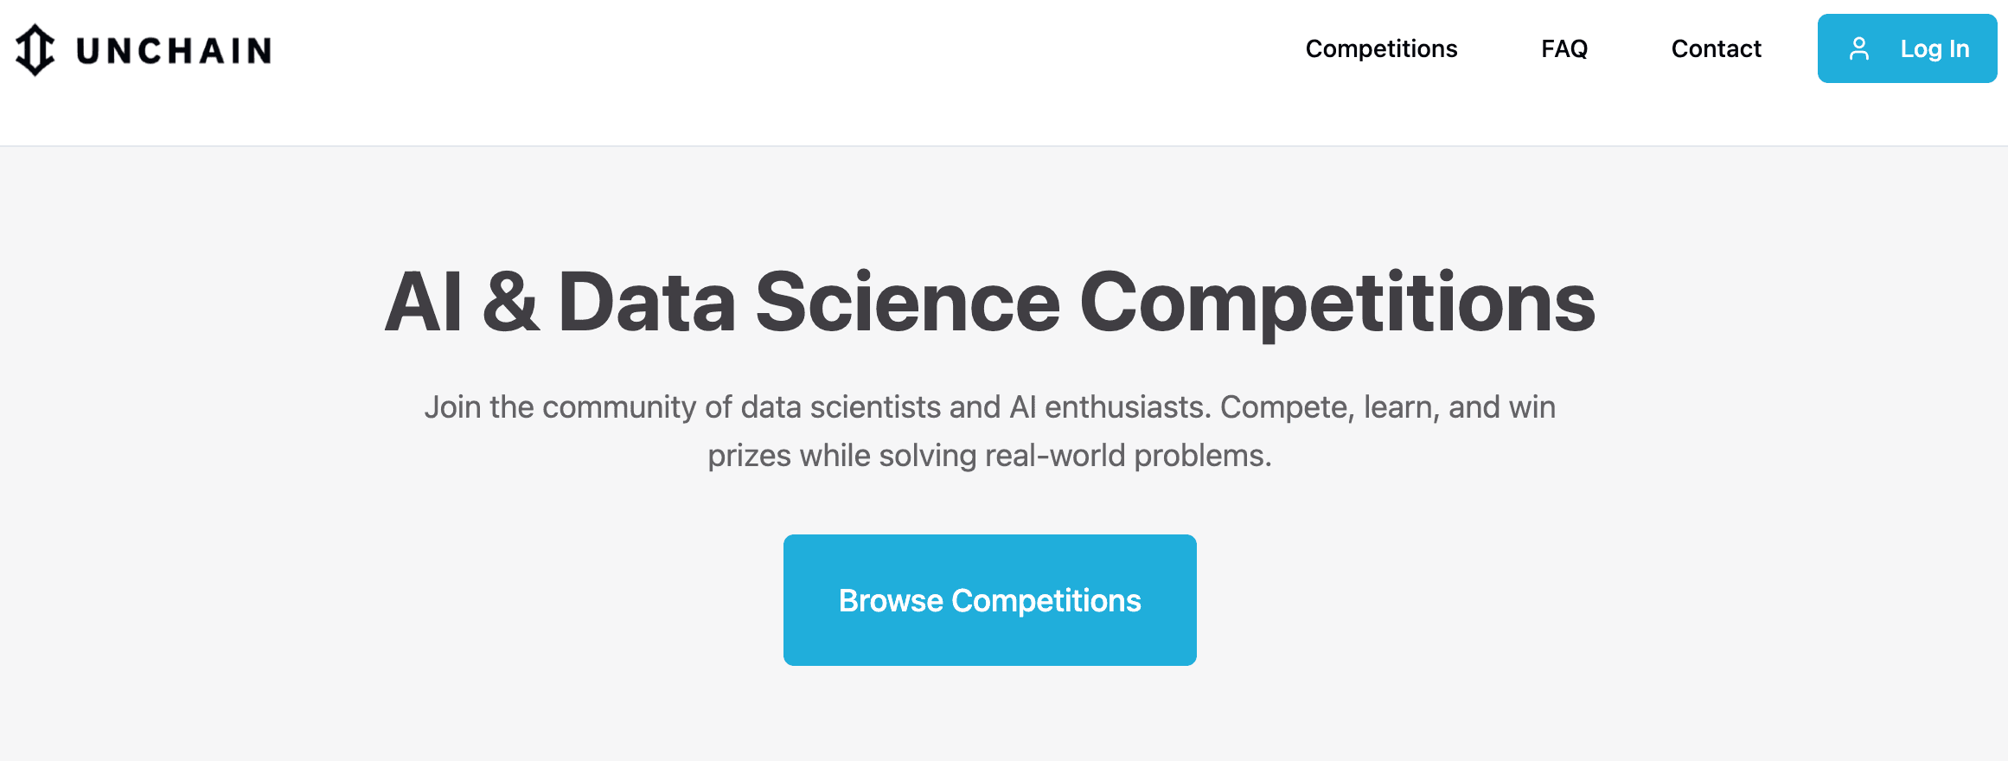This screenshot has width=2008, height=761.
Task: Click the AI & Data Science Competitions heading
Action: click(x=989, y=302)
